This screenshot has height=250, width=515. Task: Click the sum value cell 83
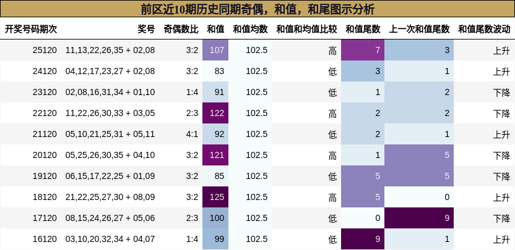point(215,71)
